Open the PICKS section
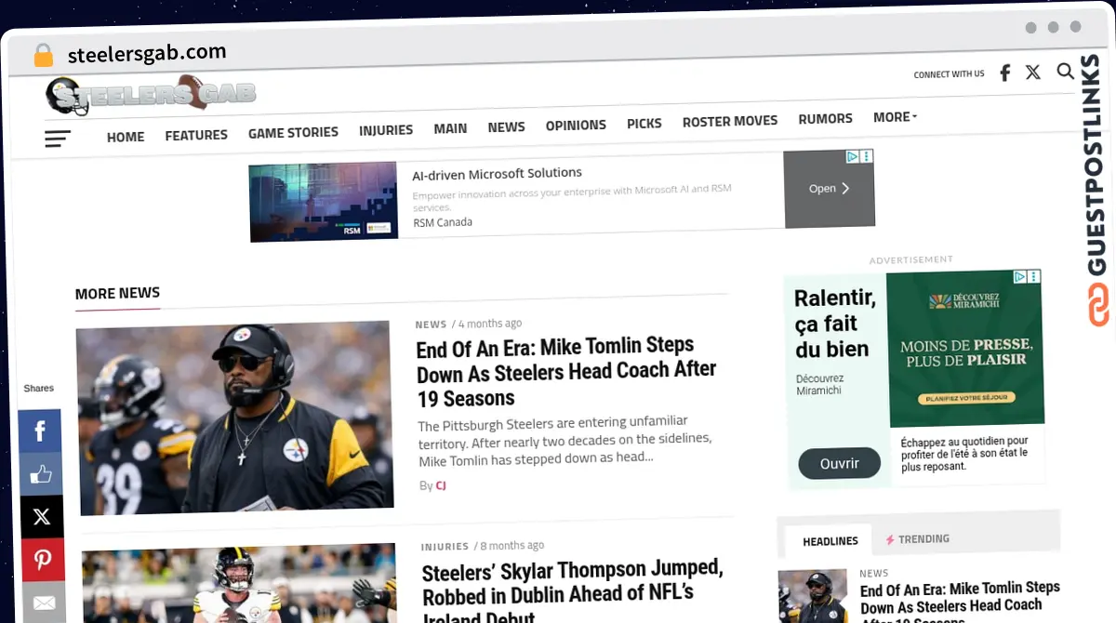Screen dimensions: 1116x623 click(x=644, y=123)
